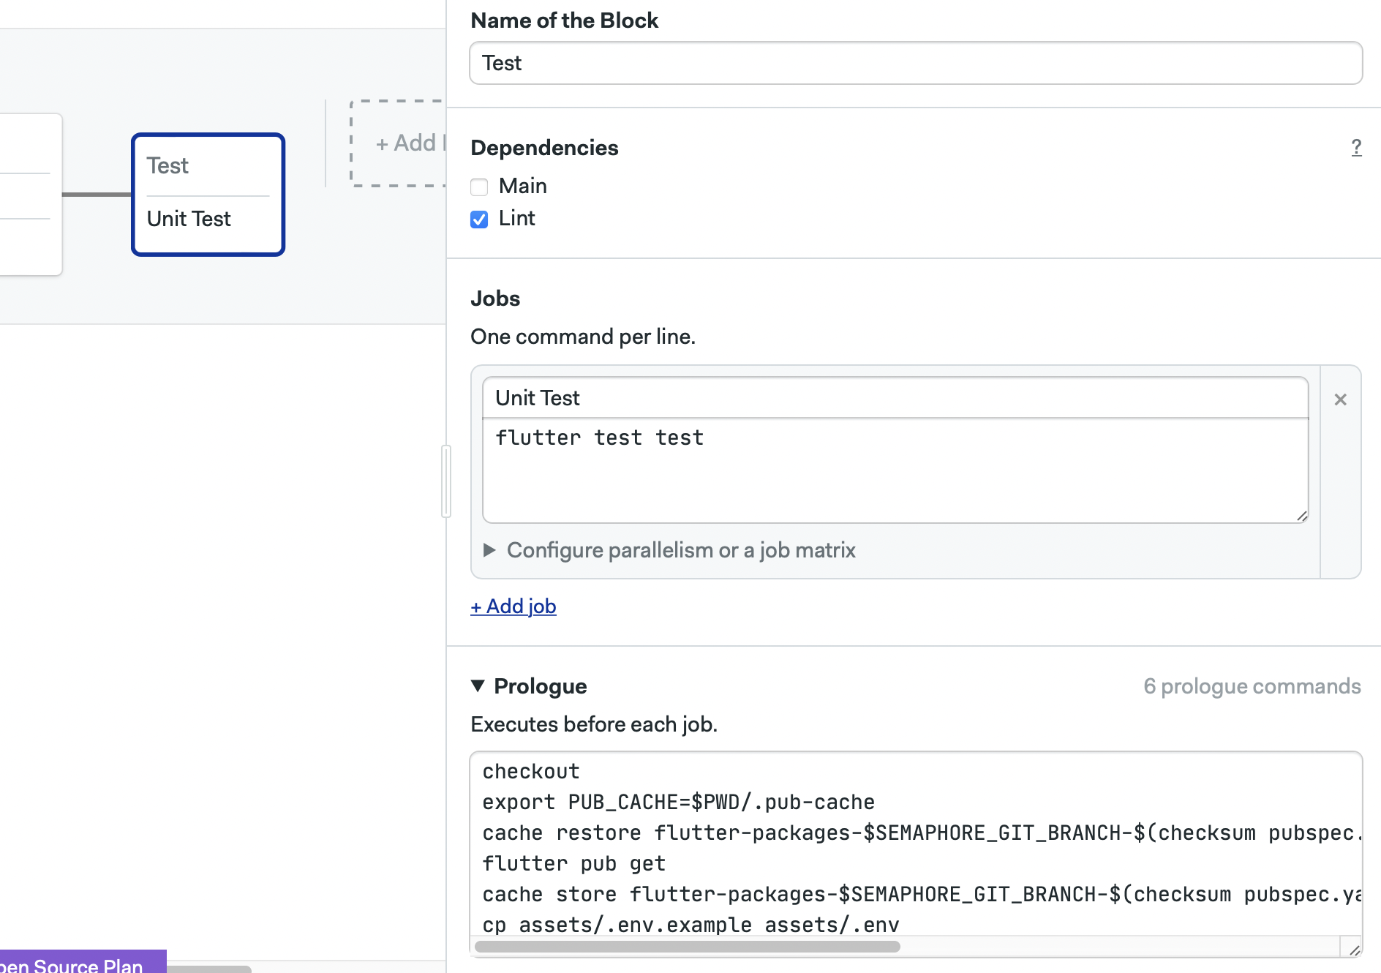Enable the Main dependency
The image size is (1381, 973).
[480, 187]
